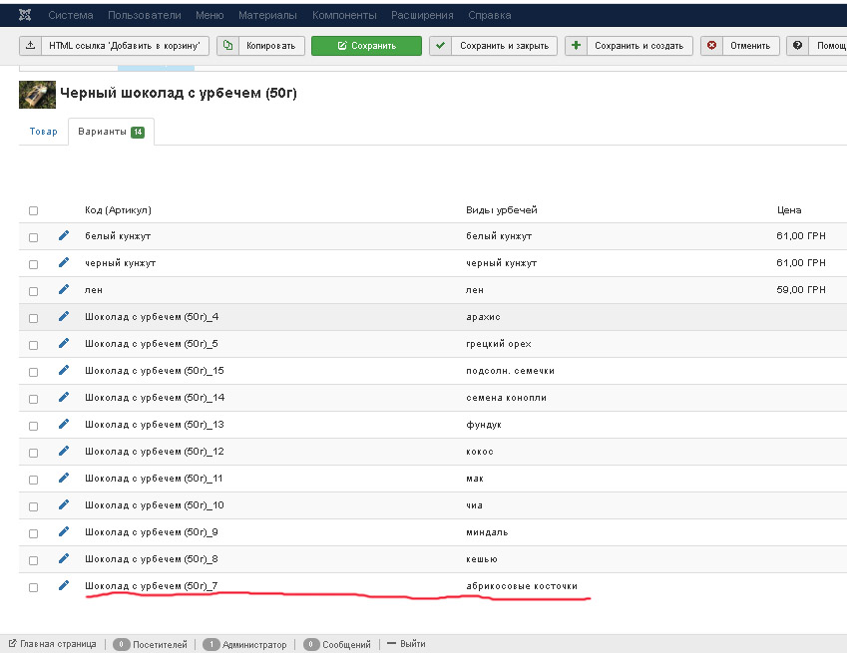Screen dimensions: 847x653
Task: Check the фундук row checkbox
Action: pyautogui.click(x=34, y=427)
